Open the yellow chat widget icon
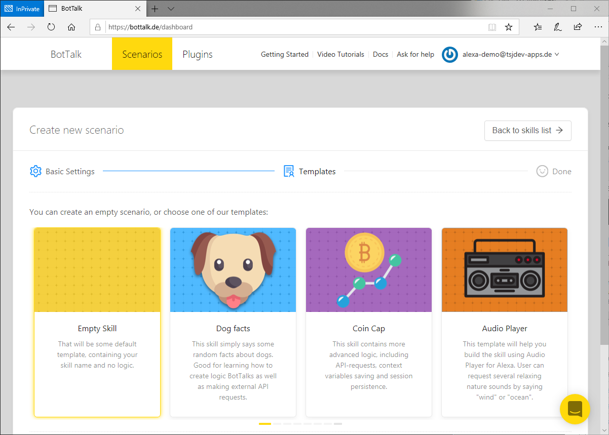 (x=575, y=409)
